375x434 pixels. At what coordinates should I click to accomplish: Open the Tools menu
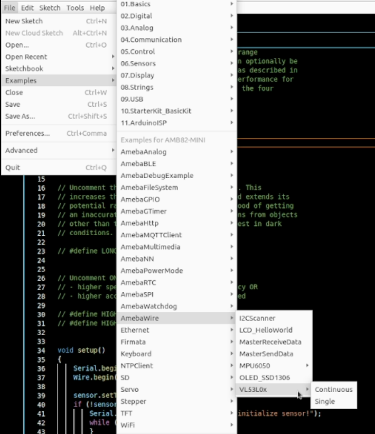[75, 8]
